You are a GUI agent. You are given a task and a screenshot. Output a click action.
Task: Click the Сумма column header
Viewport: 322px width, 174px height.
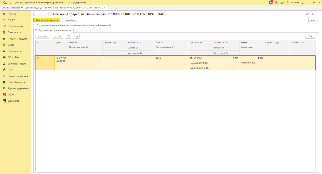[x=252, y=42]
